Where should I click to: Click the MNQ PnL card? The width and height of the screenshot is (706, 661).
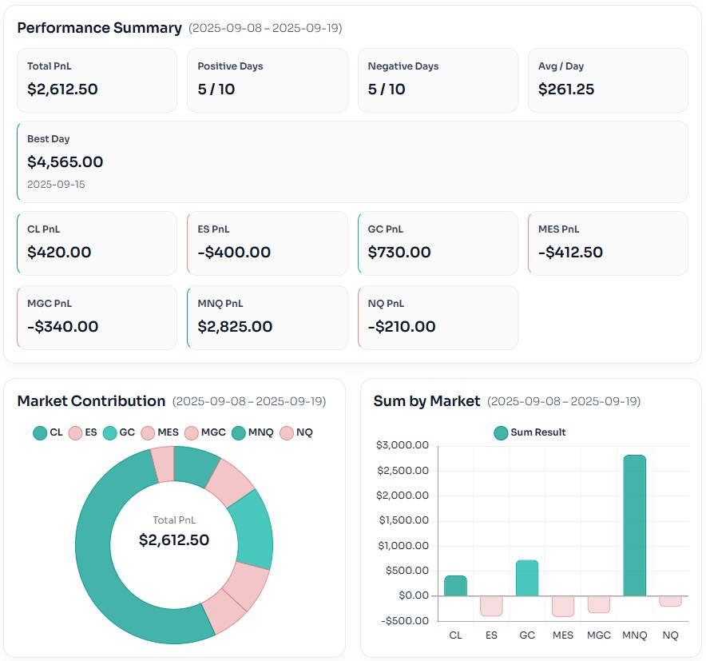coord(267,317)
